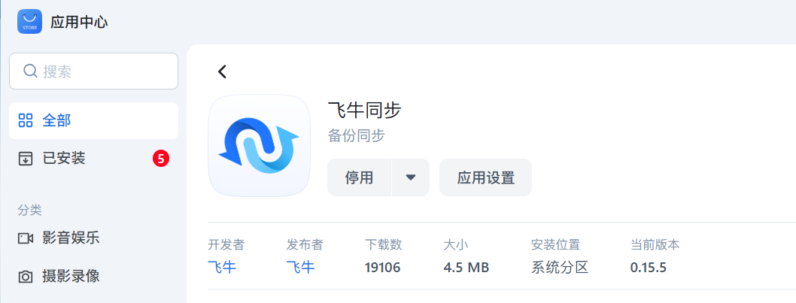Click the 下载数 label
This screenshot has height=303, width=796.
pos(383,244)
